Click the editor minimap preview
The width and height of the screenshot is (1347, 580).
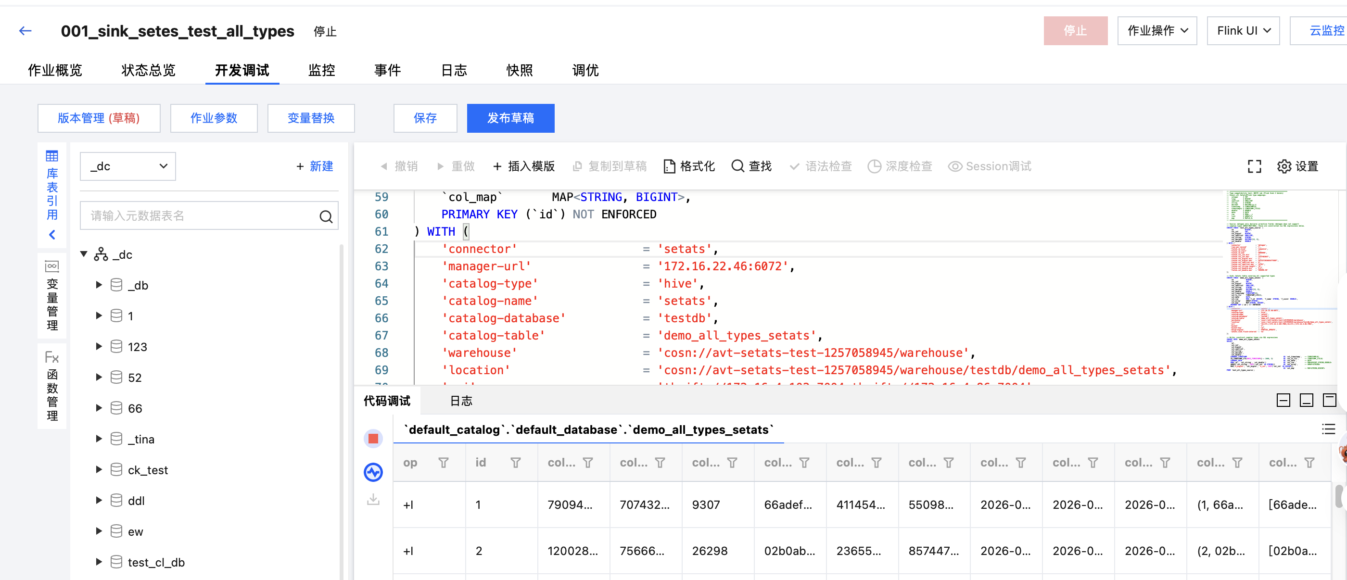point(1281,282)
